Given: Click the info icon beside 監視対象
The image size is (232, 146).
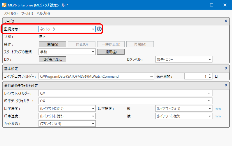Looking at the screenshot, I should click(x=99, y=29).
